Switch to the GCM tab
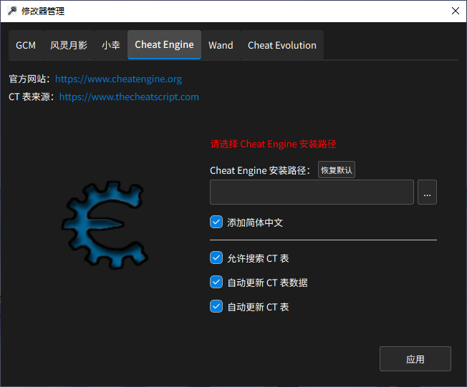The height and width of the screenshot is (387, 467). click(x=26, y=45)
